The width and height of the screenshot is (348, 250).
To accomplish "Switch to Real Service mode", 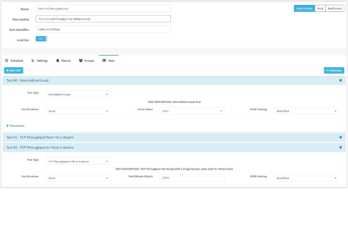I will tap(335, 8).
